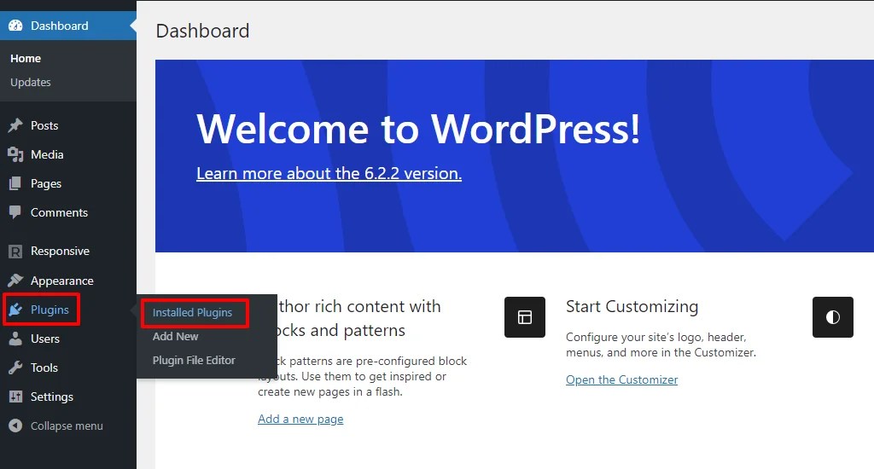The width and height of the screenshot is (874, 469).
Task: Click the Tools wrench icon
Action: [x=15, y=368]
